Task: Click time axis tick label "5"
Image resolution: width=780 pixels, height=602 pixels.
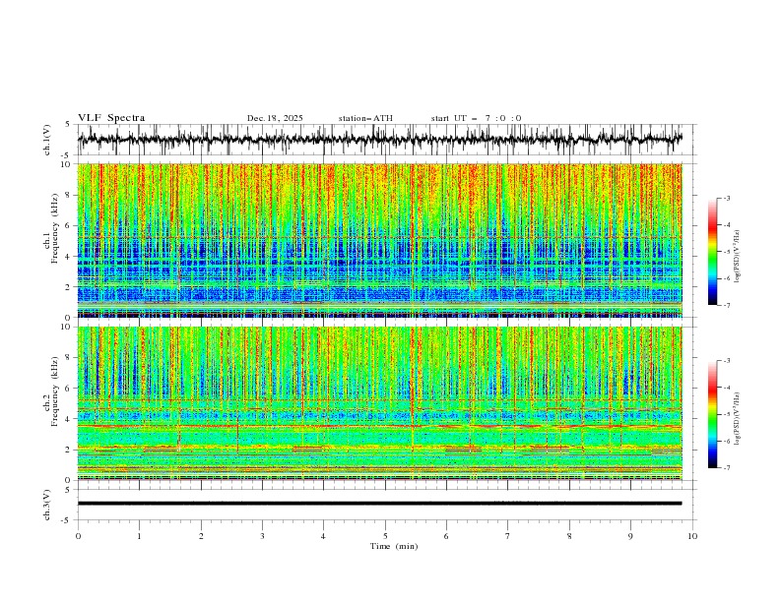Action: (385, 536)
